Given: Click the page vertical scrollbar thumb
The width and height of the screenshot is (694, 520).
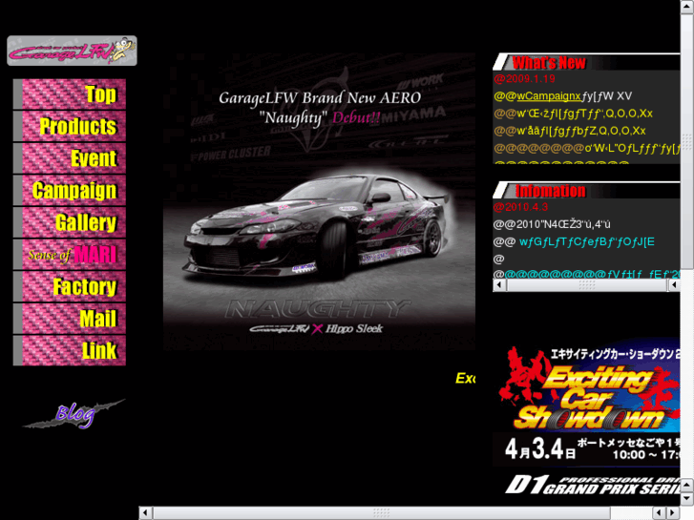Looking at the screenshot, I should (x=687, y=140).
